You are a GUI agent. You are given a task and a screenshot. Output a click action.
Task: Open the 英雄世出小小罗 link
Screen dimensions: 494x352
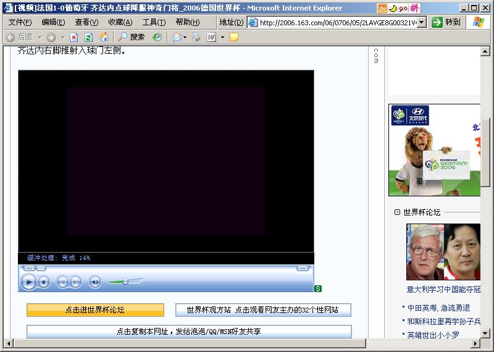(x=433, y=335)
